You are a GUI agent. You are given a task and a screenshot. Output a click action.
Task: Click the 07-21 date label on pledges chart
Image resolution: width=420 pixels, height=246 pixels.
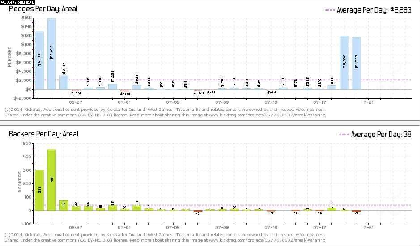[x=369, y=102]
